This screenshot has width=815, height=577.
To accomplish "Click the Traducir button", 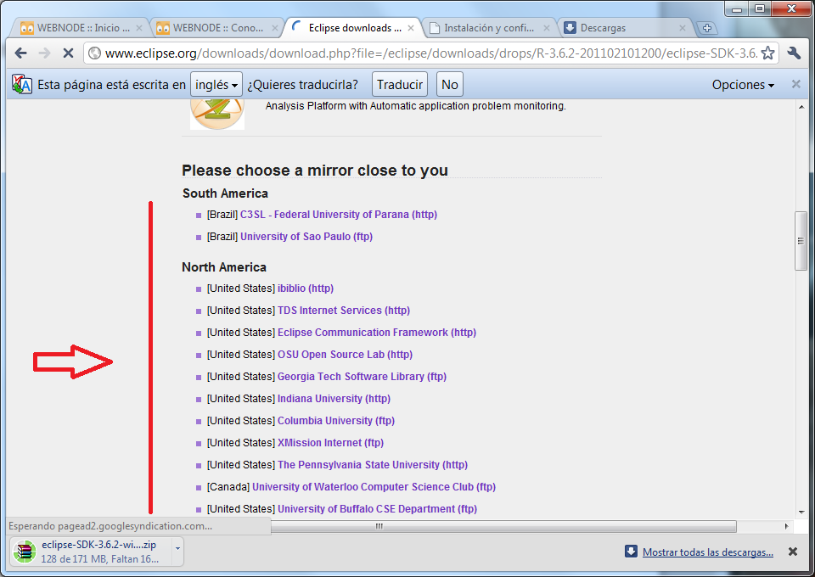I will [400, 84].
